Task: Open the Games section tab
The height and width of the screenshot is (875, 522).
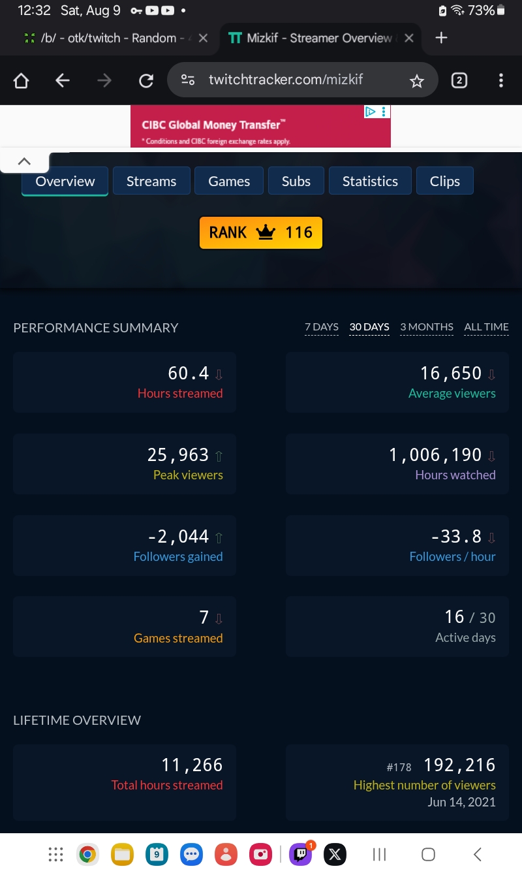Action: coord(229,181)
